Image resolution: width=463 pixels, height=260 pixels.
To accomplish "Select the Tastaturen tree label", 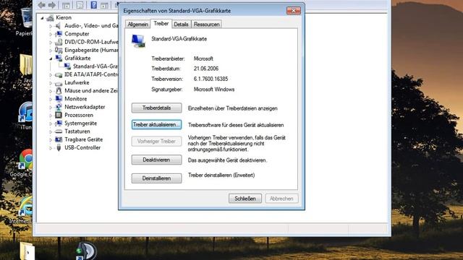I will coord(77,131).
